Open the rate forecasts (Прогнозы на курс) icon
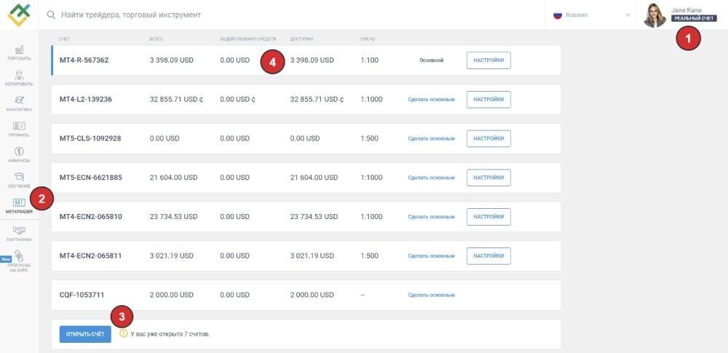 coord(19,255)
